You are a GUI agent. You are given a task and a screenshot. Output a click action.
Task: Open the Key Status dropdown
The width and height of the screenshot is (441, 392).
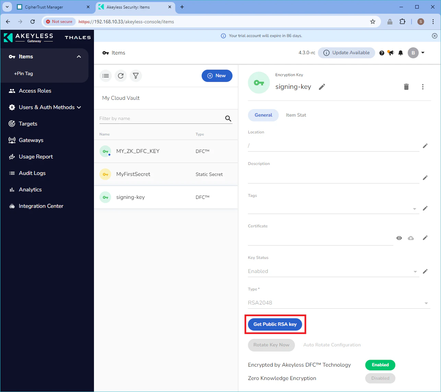pyautogui.click(x=415, y=272)
